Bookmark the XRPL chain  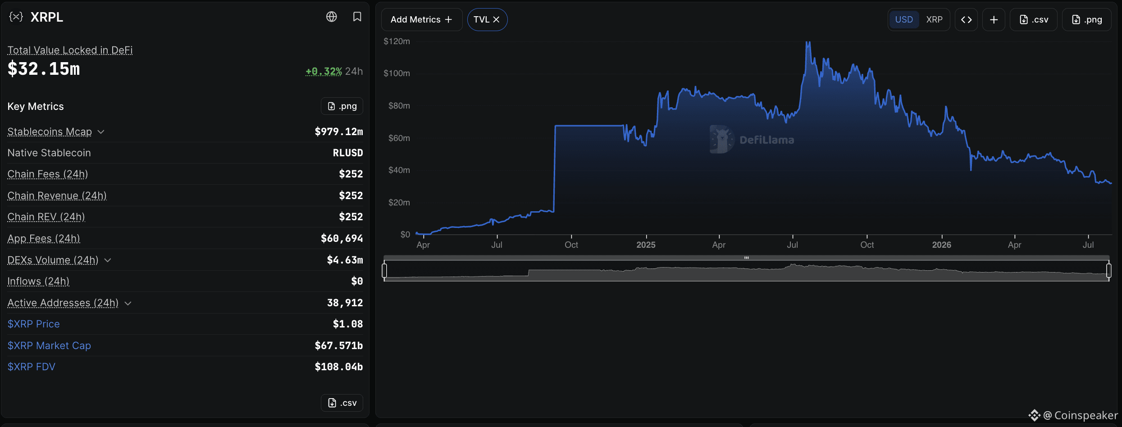(357, 17)
